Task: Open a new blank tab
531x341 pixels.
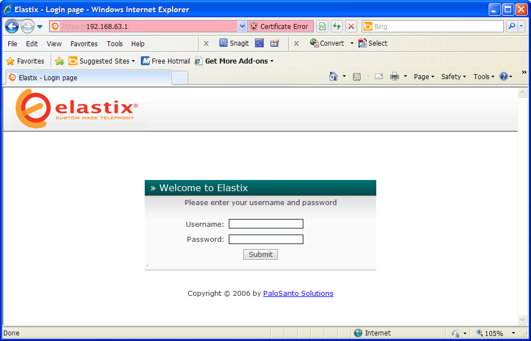Action: (x=180, y=78)
